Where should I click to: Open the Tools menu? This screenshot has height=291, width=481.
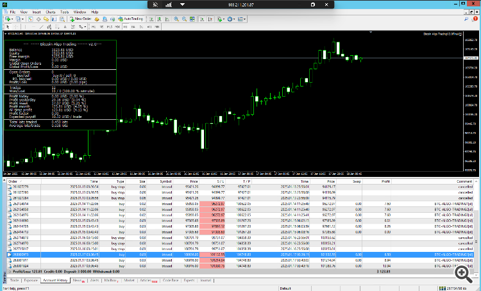pos(64,12)
